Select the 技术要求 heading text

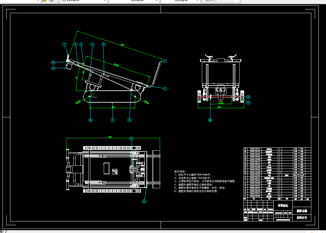[180, 172]
